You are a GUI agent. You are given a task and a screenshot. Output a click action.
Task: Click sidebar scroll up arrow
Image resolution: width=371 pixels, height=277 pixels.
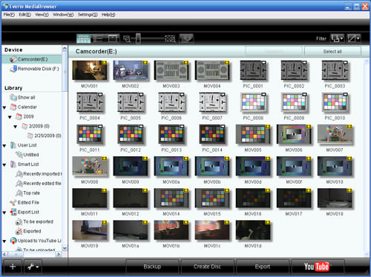pyautogui.click(x=65, y=48)
